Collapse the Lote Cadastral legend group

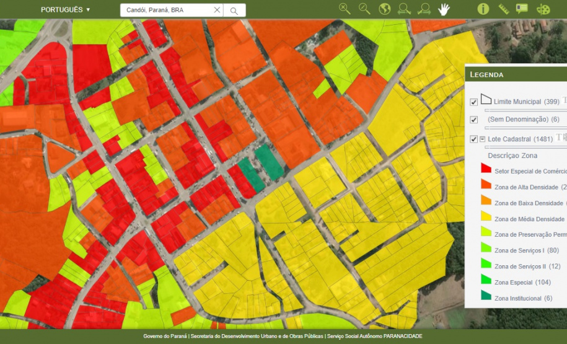(483, 139)
